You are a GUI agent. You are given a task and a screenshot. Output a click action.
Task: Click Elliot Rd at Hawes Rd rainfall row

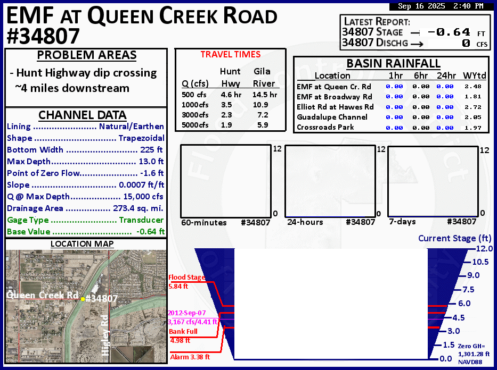click(x=389, y=107)
